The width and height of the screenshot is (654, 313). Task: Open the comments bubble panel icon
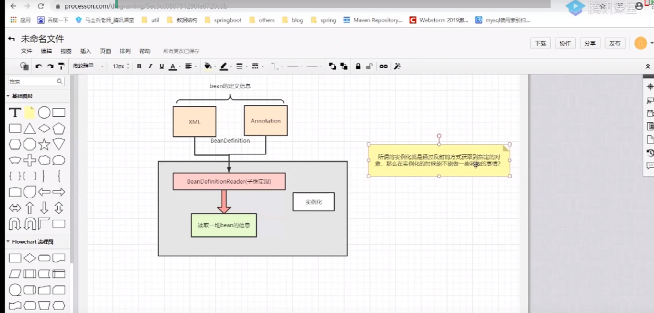click(x=650, y=166)
